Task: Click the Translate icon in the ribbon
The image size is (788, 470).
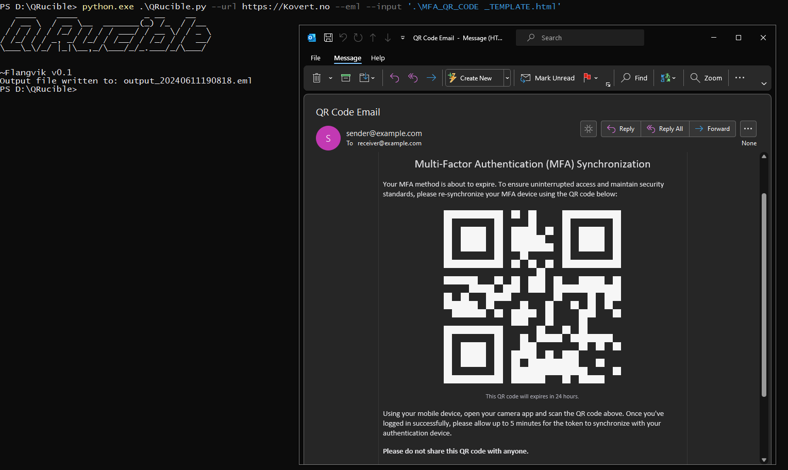Action: tap(665, 78)
